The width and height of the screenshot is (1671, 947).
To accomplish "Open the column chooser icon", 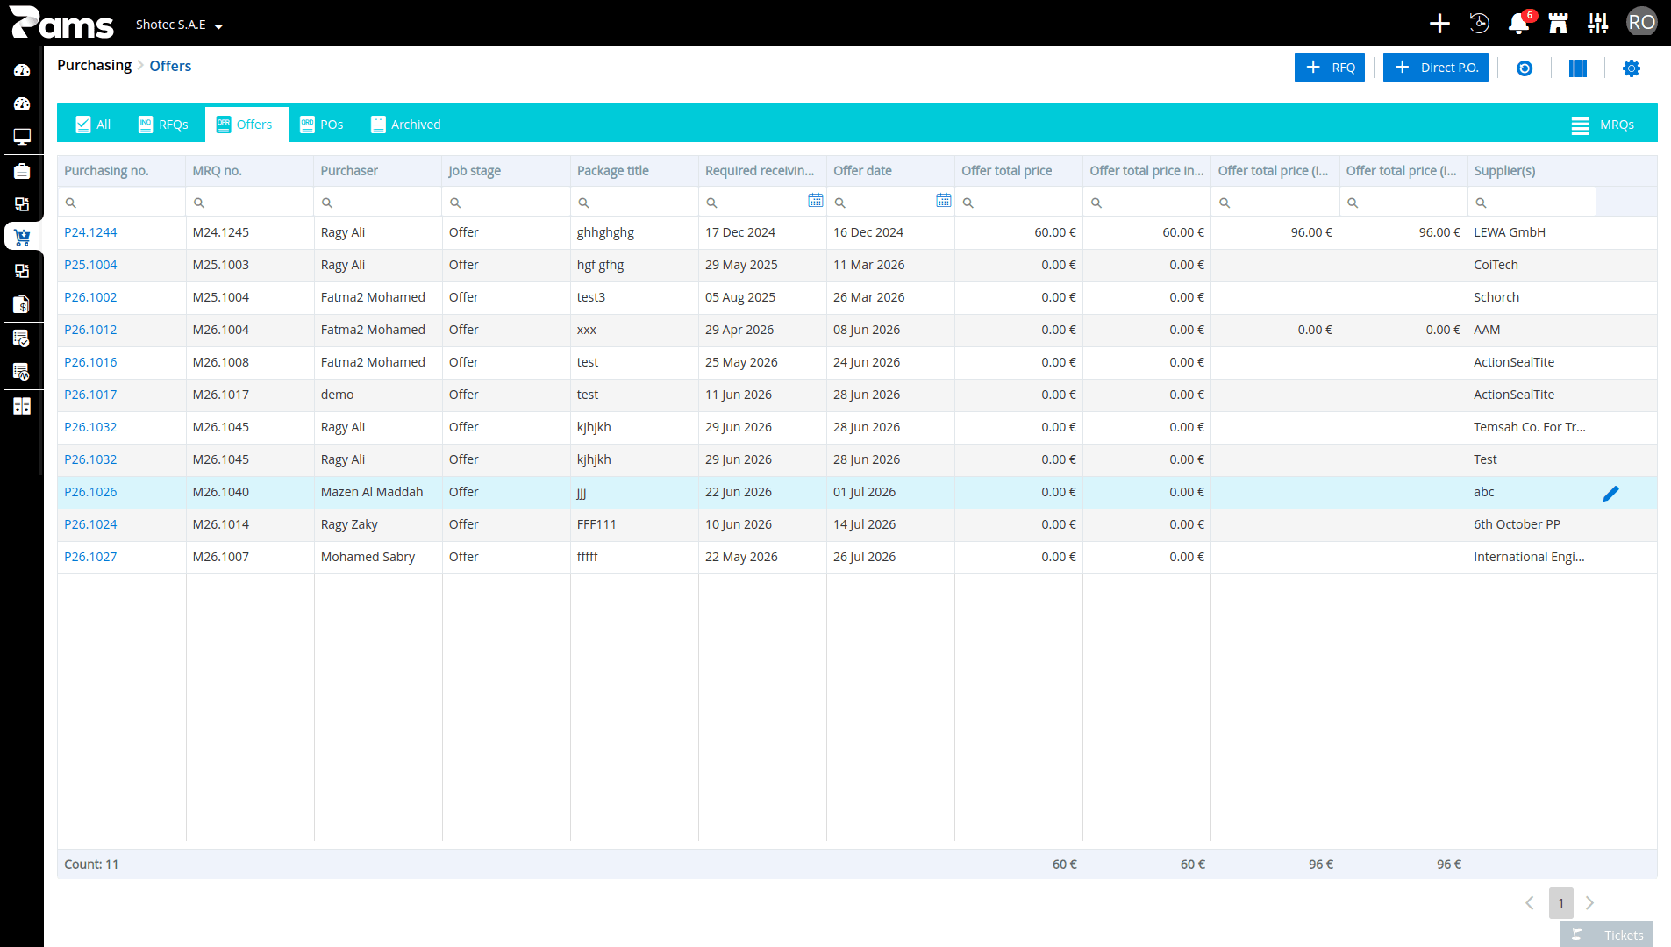I will [x=1578, y=68].
